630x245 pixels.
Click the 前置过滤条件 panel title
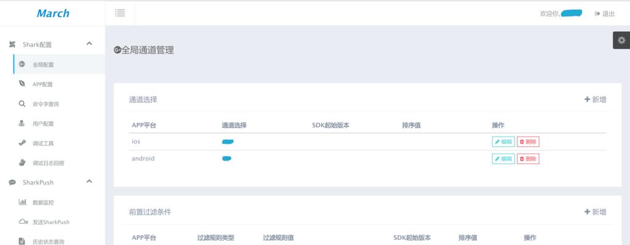coord(150,212)
